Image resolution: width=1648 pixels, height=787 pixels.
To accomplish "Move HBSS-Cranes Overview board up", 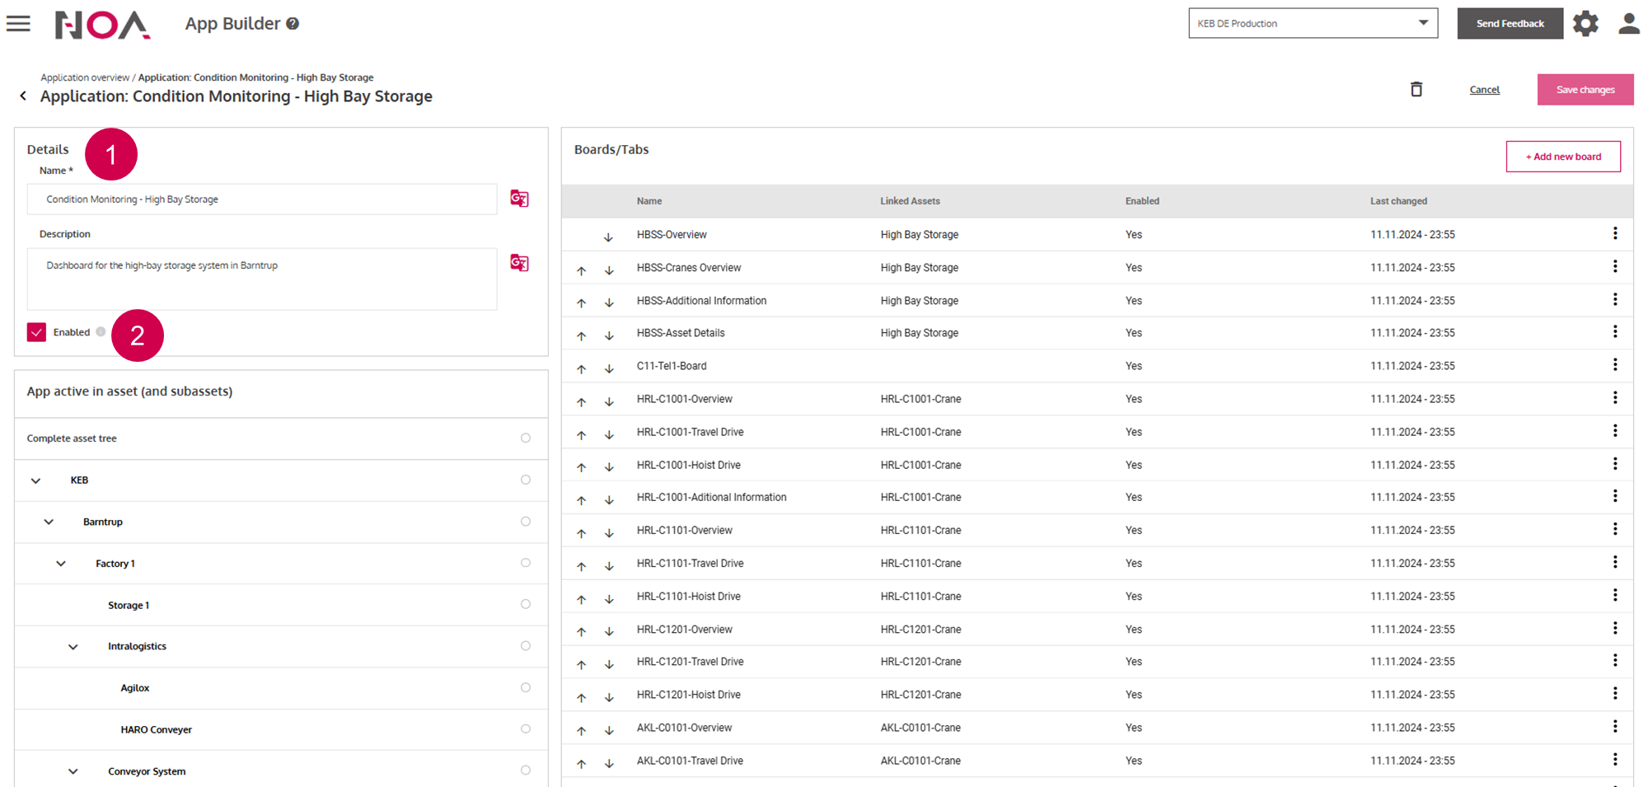I will coord(581,270).
